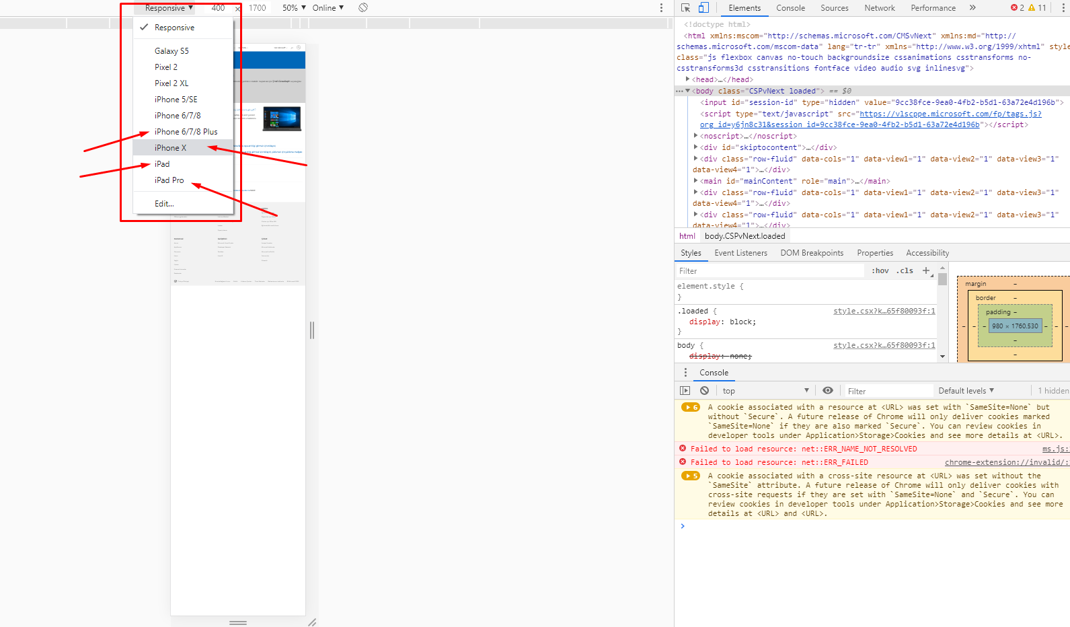This screenshot has width=1070, height=627.
Task: Choose iPhone X from the device list
Action: (x=183, y=148)
